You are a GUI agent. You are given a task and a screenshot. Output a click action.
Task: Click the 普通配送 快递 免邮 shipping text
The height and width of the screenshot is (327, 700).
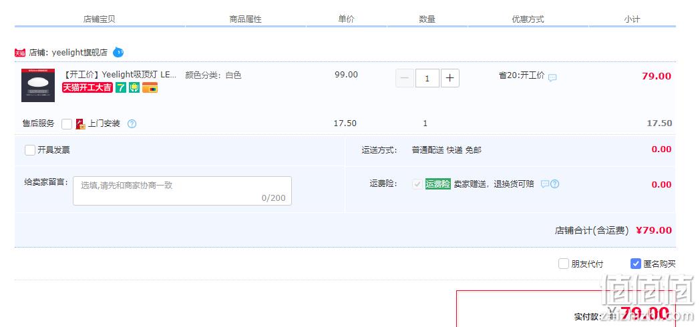point(446,150)
